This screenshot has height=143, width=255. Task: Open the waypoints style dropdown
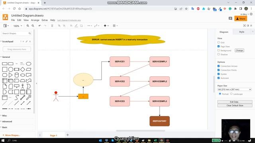click(x=96, y=26)
